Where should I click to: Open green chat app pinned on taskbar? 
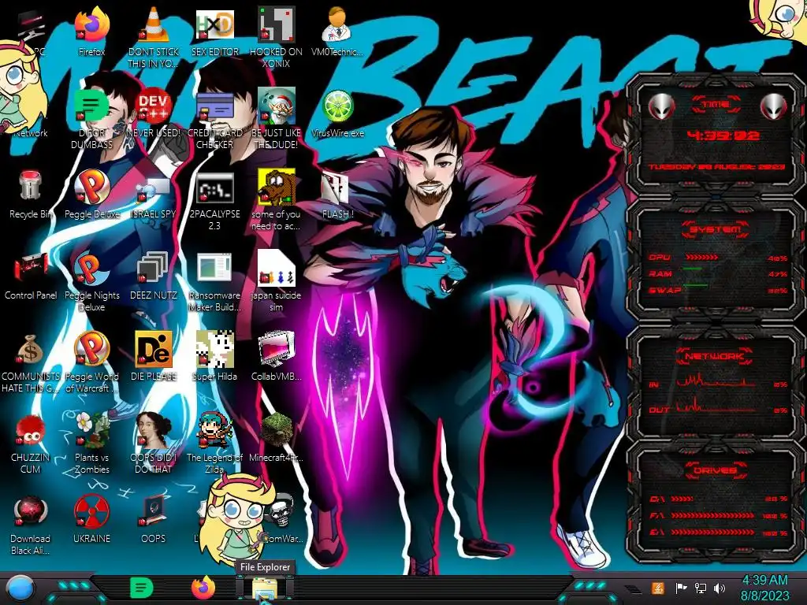point(141,588)
